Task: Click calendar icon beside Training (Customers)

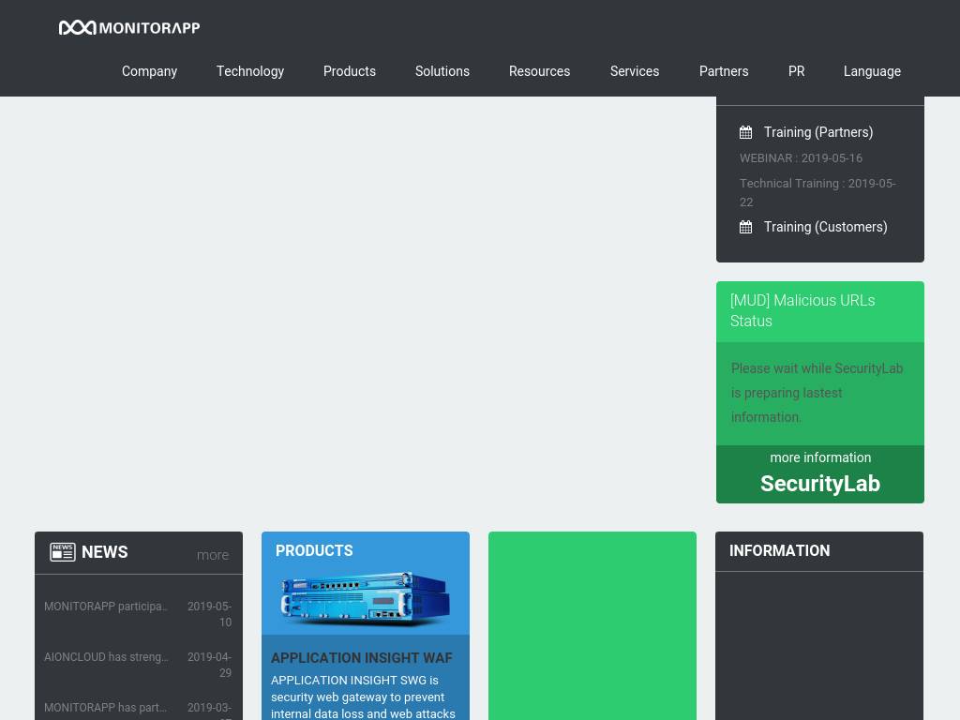Action: pos(746,227)
